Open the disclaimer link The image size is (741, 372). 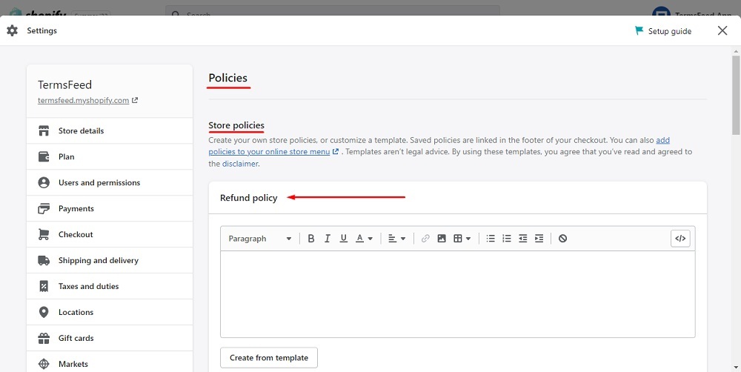click(x=240, y=164)
